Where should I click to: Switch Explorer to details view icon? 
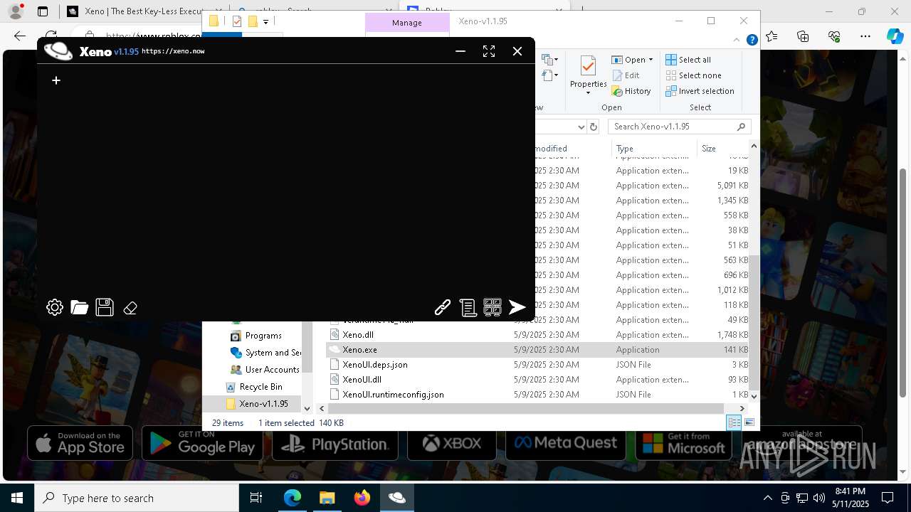point(734,422)
